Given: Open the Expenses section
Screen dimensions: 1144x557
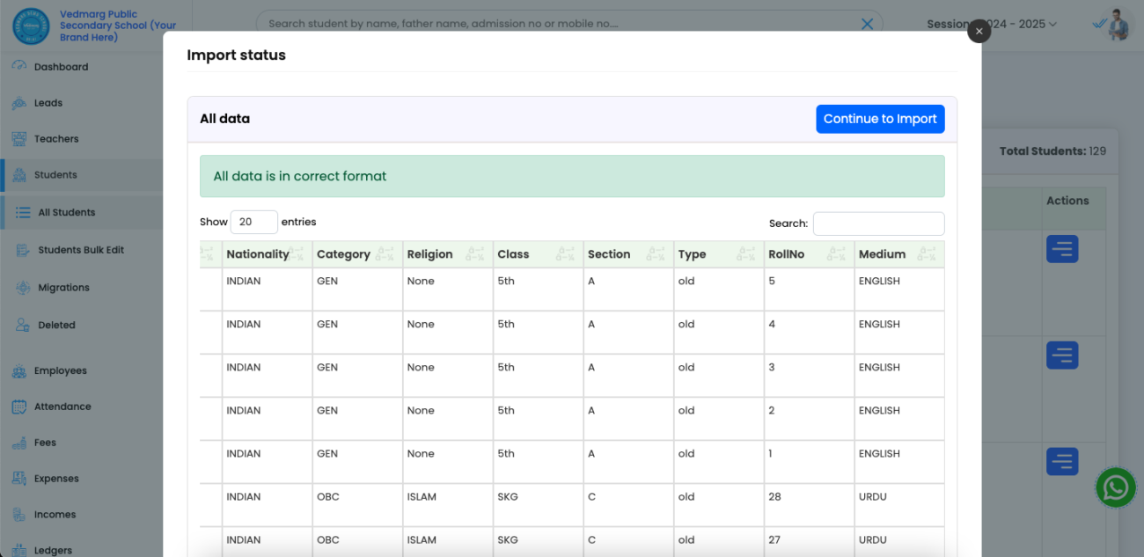Looking at the screenshot, I should pyautogui.click(x=57, y=478).
